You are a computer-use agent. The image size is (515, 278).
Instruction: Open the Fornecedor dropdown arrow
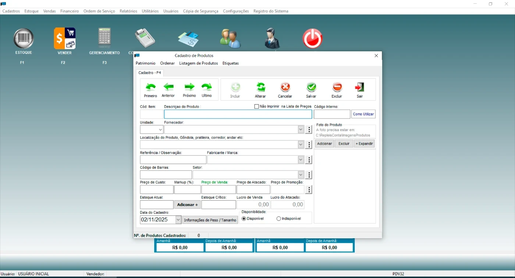pyautogui.click(x=301, y=130)
